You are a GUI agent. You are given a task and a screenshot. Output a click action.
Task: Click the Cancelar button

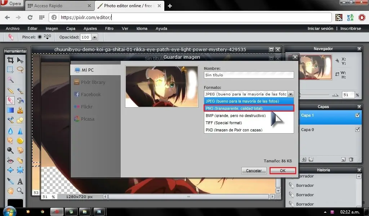click(254, 171)
